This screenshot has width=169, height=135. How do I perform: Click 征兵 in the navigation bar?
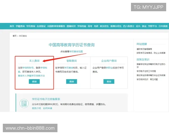click(138, 26)
